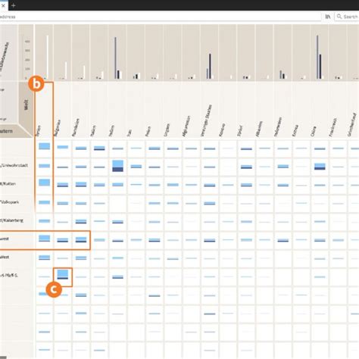This screenshot has width=359, height=359.
Task: Click the tallest white bar in first histogram
Action: point(48,57)
